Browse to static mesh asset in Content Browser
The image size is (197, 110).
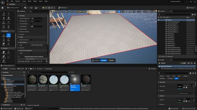187,87
